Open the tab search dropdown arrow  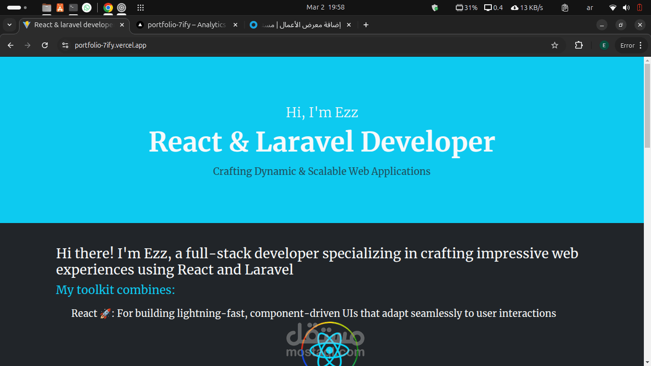pyautogui.click(x=10, y=25)
